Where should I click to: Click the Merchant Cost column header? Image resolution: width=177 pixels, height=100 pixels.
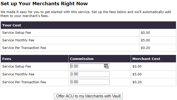coord(146,59)
